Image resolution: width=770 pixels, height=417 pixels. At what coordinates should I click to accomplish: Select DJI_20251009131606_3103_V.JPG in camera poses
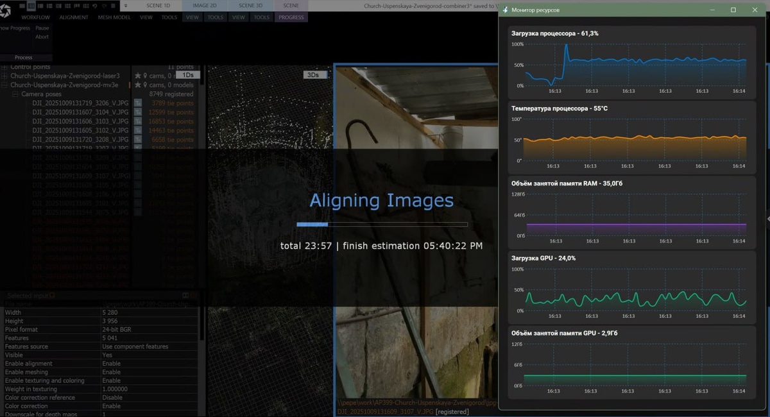point(80,121)
